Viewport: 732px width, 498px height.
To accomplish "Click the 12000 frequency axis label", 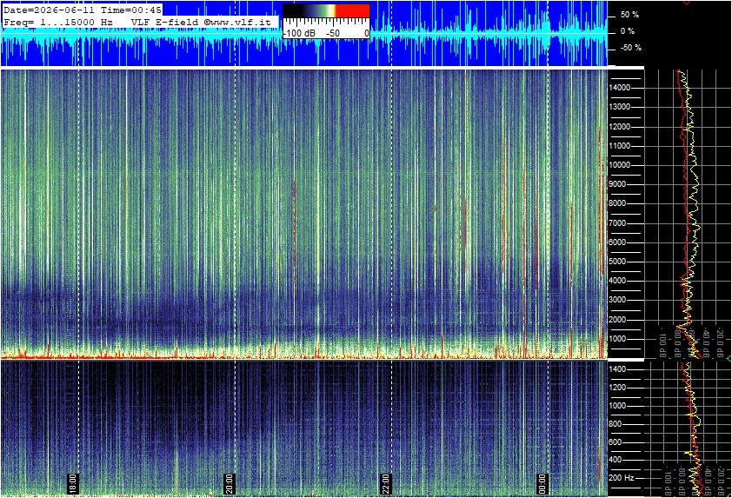I will point(620,127).
